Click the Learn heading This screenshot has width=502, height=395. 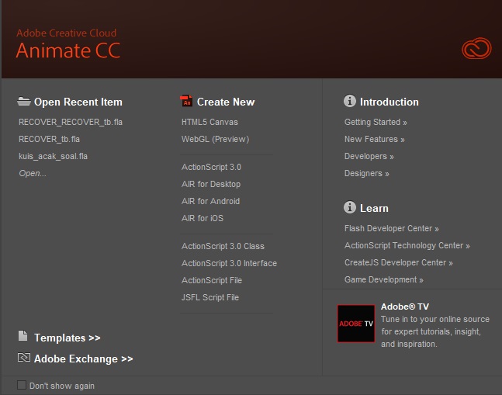click(x=374, y=208)
